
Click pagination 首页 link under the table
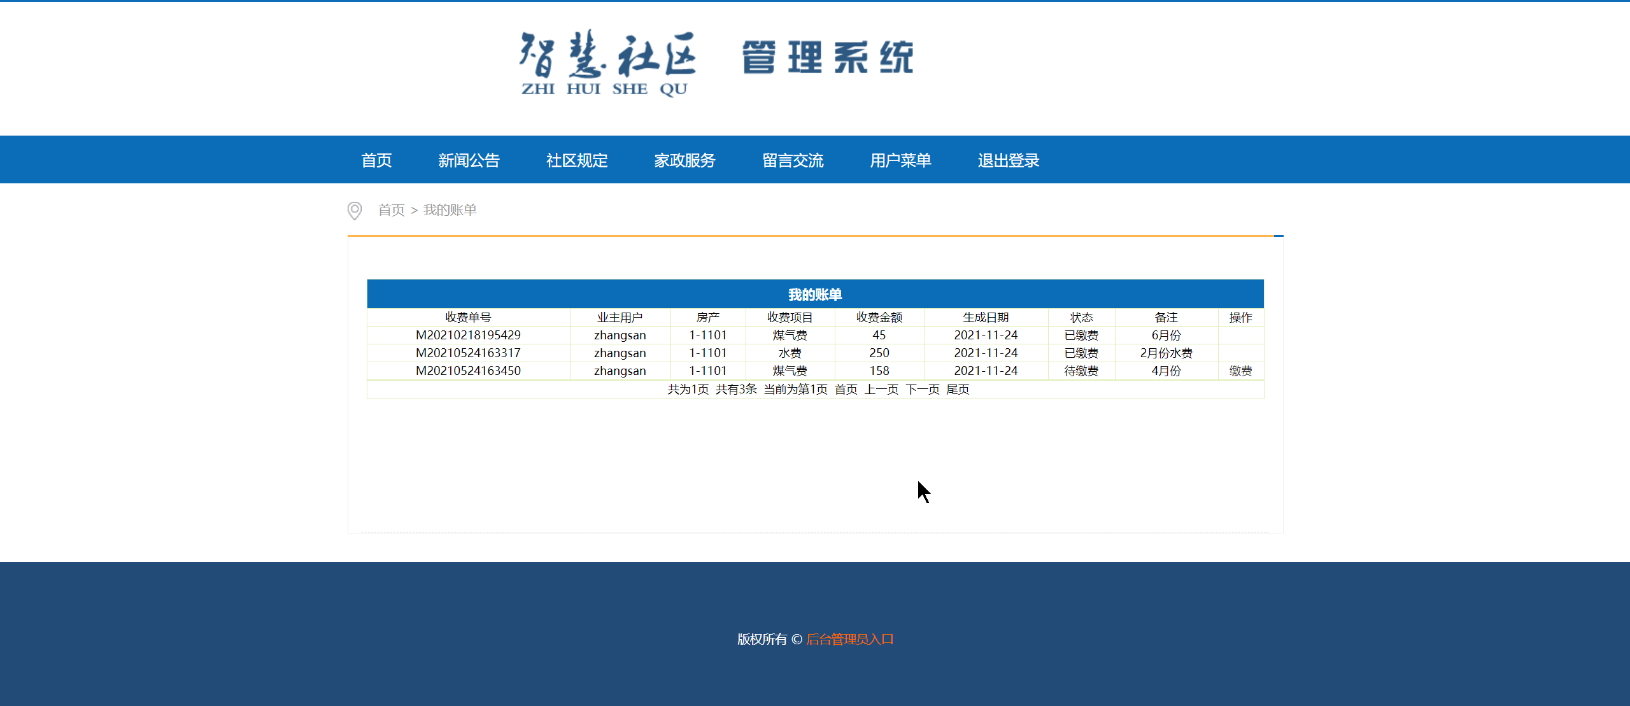tap(846, 390)
